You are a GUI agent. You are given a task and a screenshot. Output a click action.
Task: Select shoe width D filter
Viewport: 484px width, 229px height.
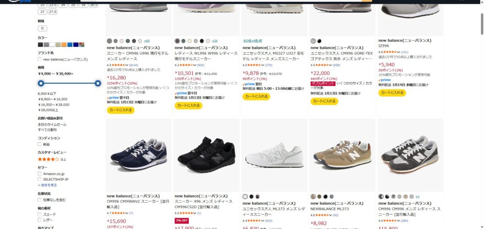click(x=43, y=29)
